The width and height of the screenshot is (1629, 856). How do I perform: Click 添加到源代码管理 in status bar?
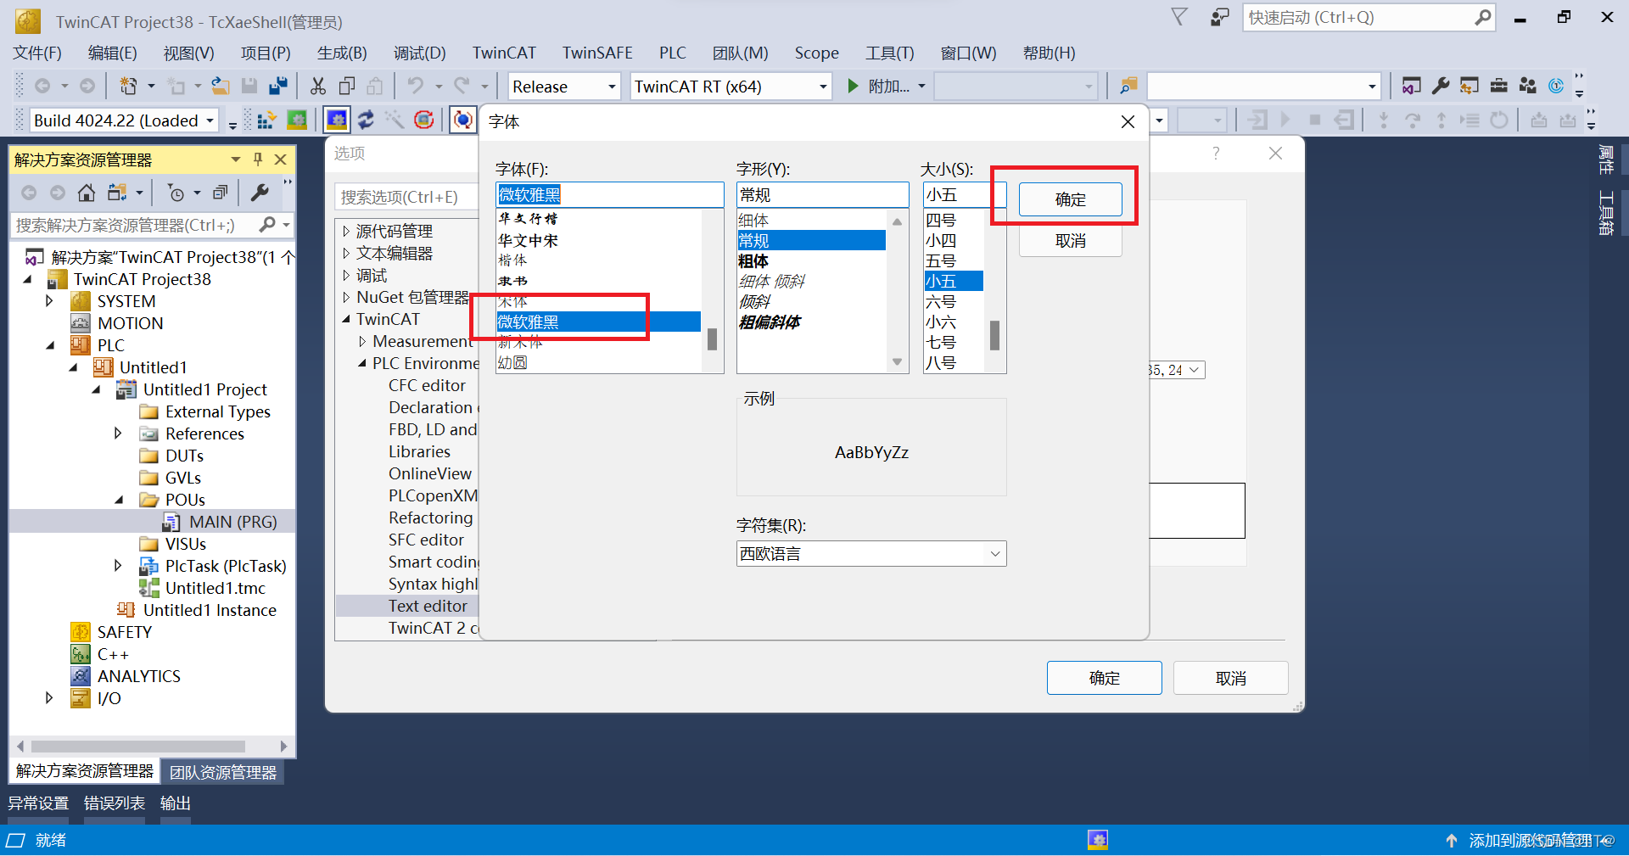pos(1530,841)
